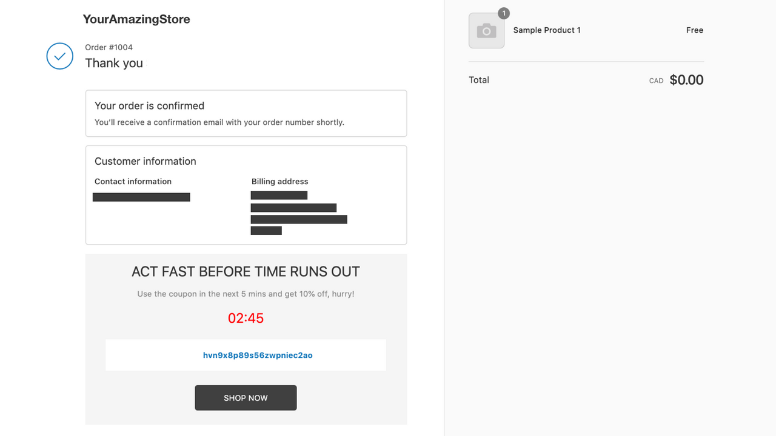Click the Order #1004 text
The height and width of the screenshot is (436, 776).
(109, 47)
